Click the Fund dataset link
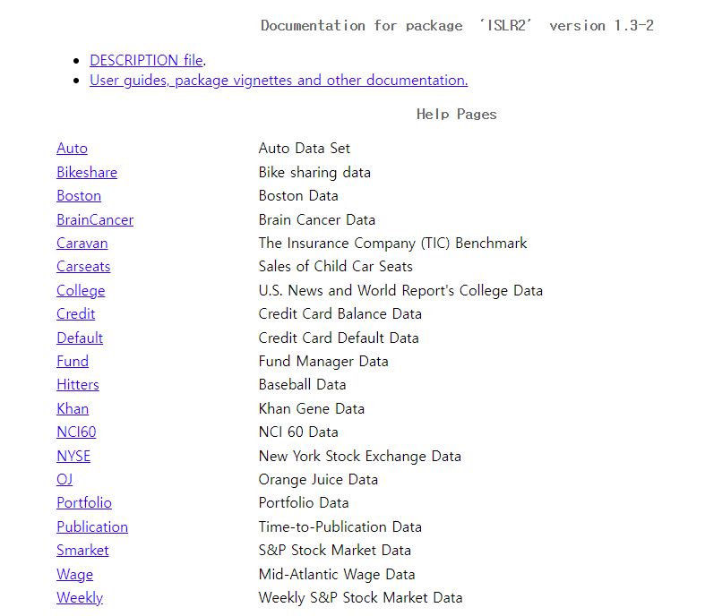Viewport: 705px width, 616px height. [x=73, y=362]
